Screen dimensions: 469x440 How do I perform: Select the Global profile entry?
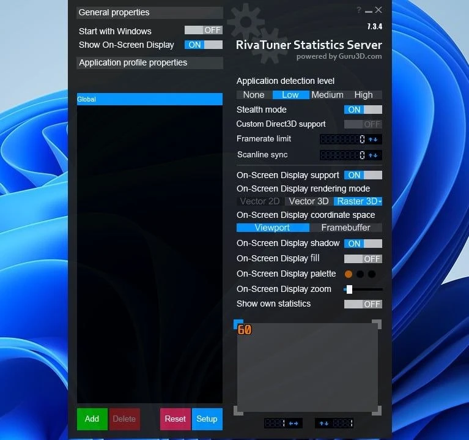pos(150,99)
